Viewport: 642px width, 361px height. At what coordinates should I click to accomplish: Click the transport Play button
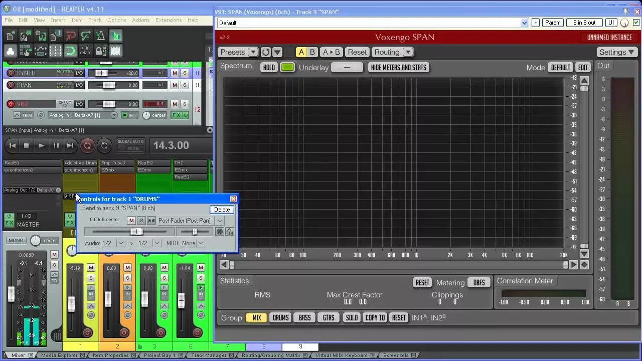coord(41,145)
